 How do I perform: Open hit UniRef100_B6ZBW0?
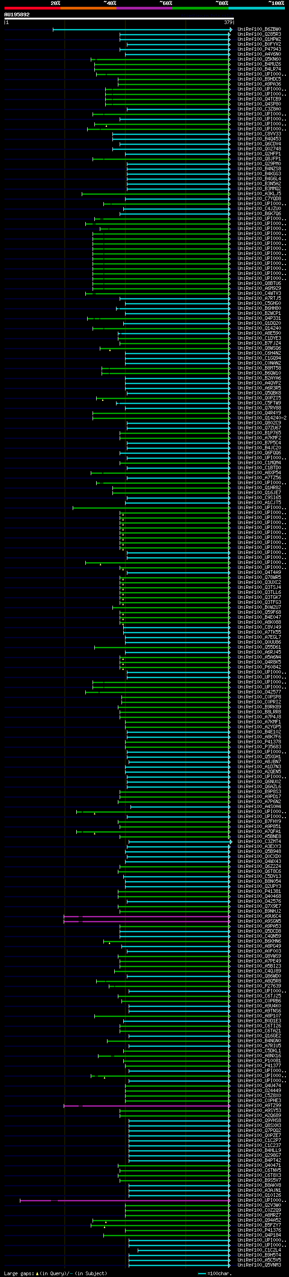tap(259, 29)
